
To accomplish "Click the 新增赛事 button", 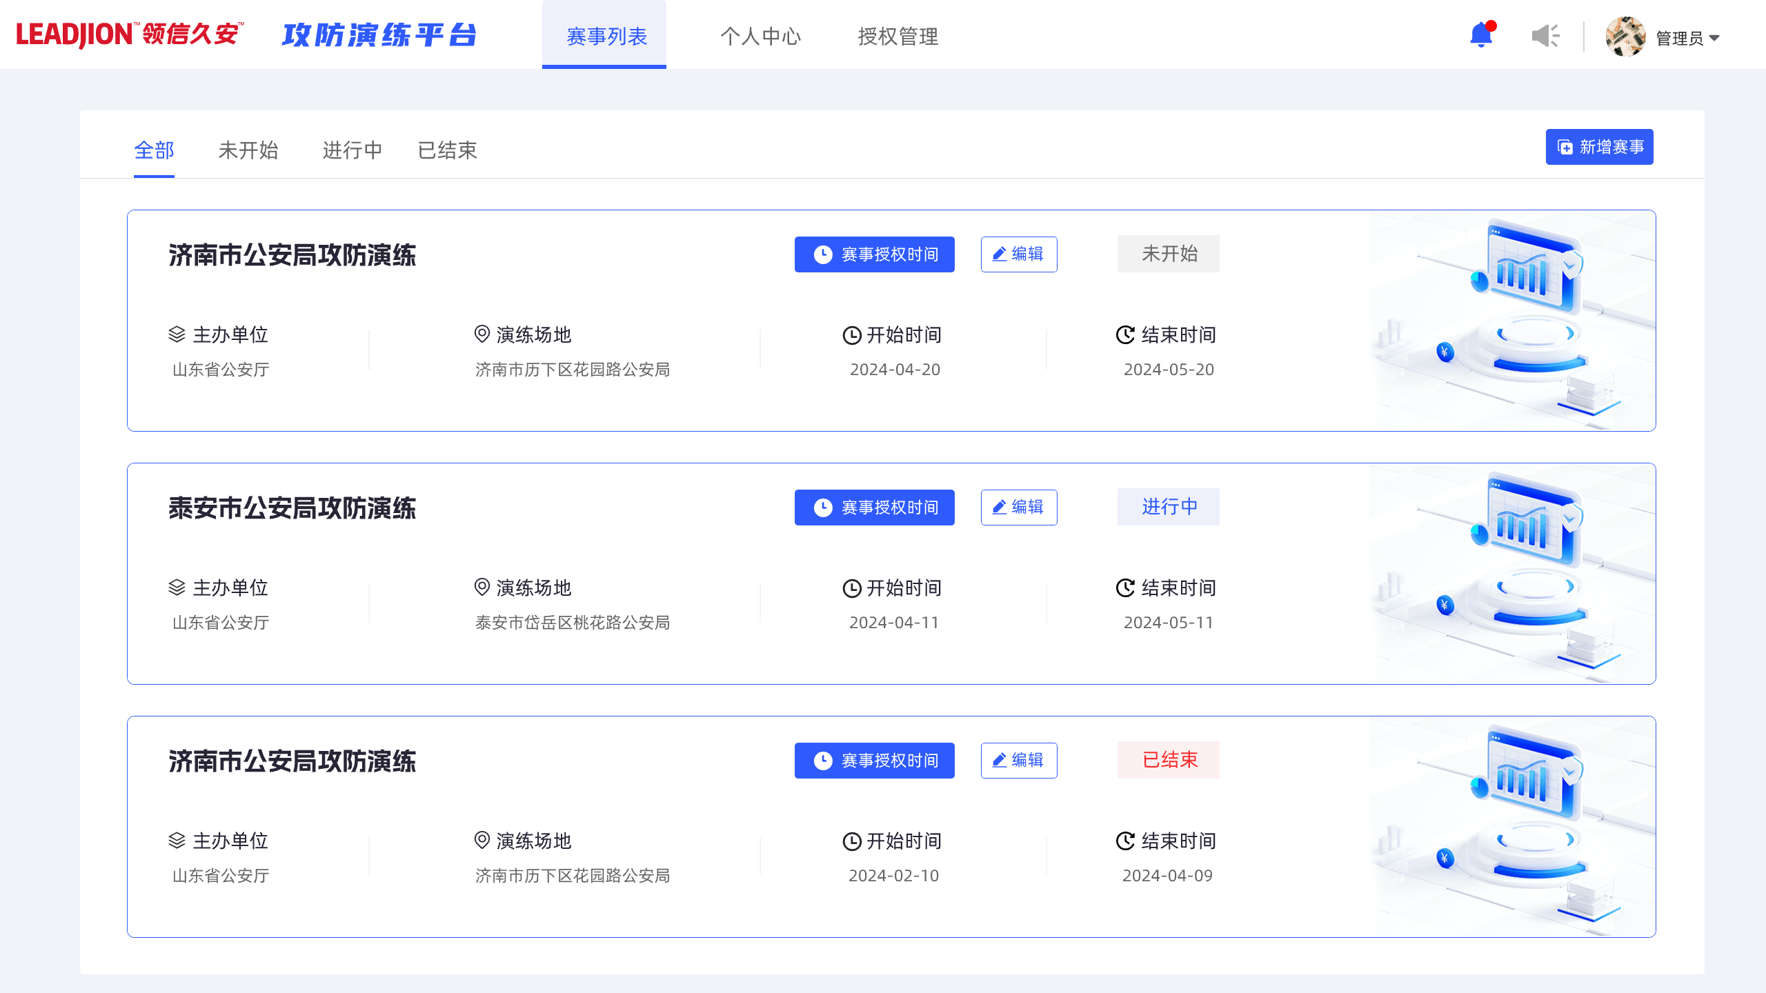I will coord(1599,147).
